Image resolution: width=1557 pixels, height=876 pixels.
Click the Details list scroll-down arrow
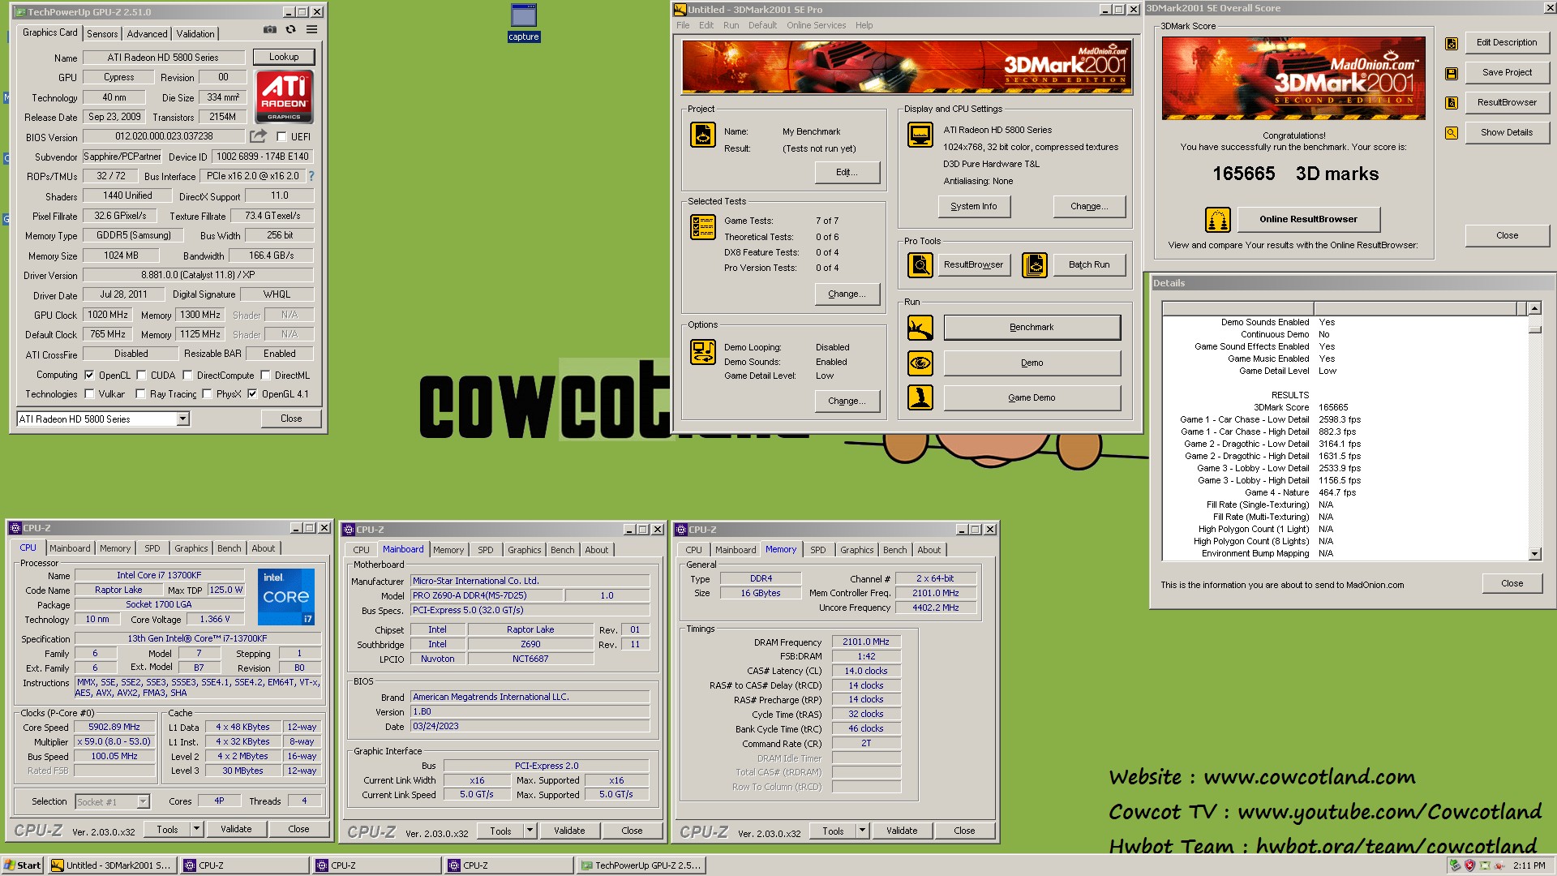coord(1533,554)
